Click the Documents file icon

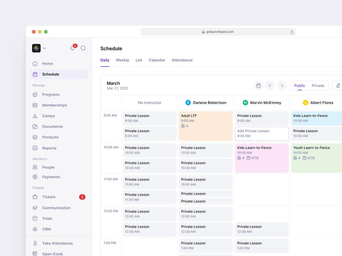point(35,127)
